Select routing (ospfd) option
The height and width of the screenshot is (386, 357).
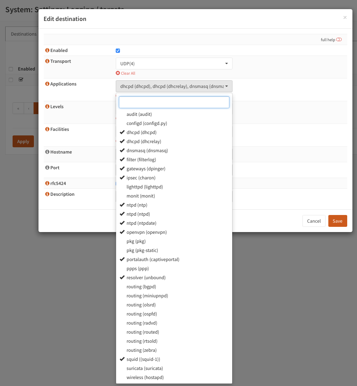coord(174,314)
